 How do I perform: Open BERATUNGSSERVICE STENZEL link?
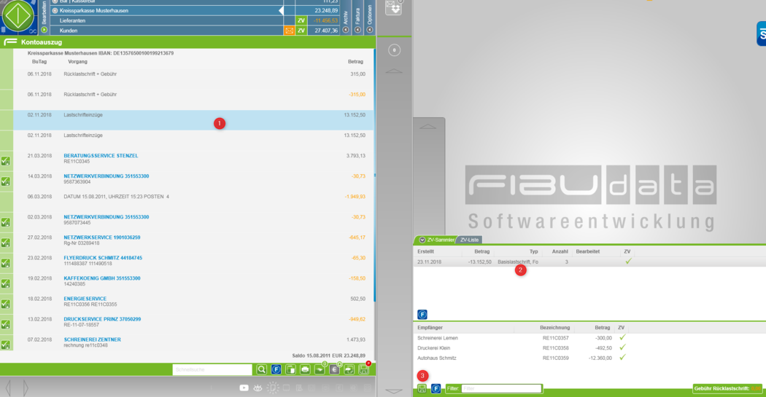click(101, 156)
